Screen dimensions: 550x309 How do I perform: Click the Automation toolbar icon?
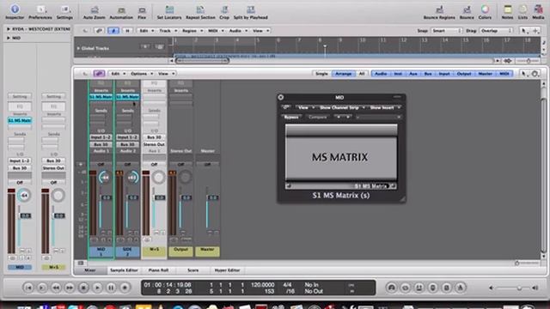[x=121, y=12]
